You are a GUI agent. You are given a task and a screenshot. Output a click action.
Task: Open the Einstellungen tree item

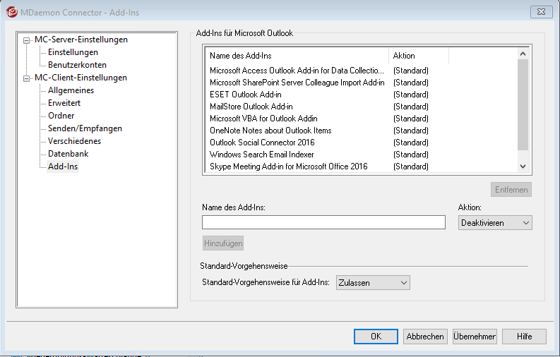[x=73, y=52]
